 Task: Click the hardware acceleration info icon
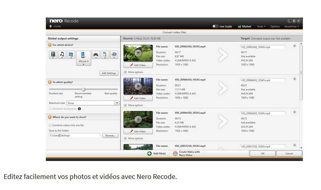tap(79, 109)
